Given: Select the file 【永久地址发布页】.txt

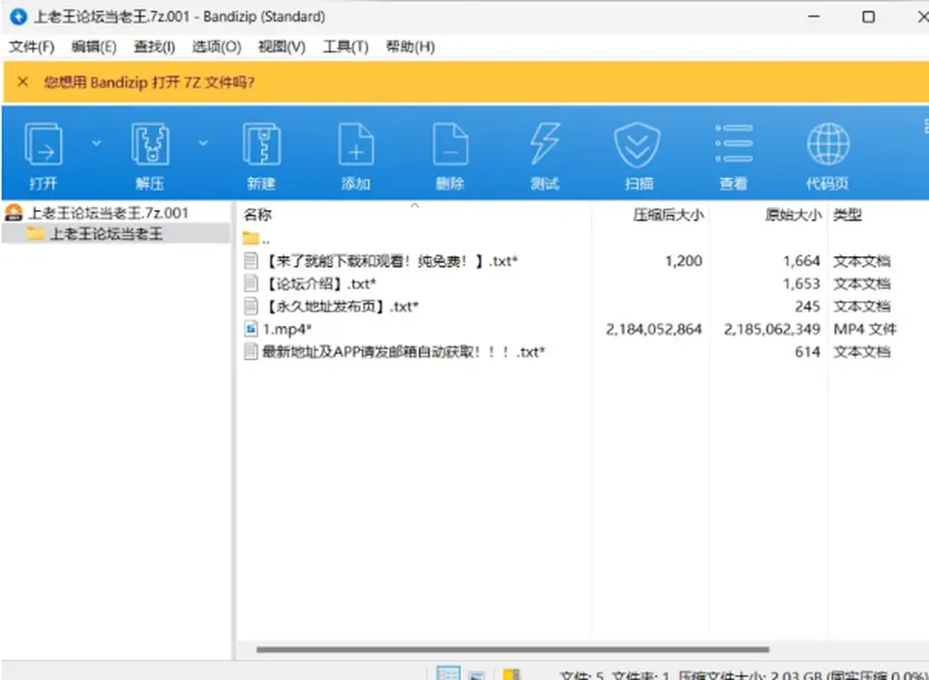Looking at the screenshot, I should (340, 307).
